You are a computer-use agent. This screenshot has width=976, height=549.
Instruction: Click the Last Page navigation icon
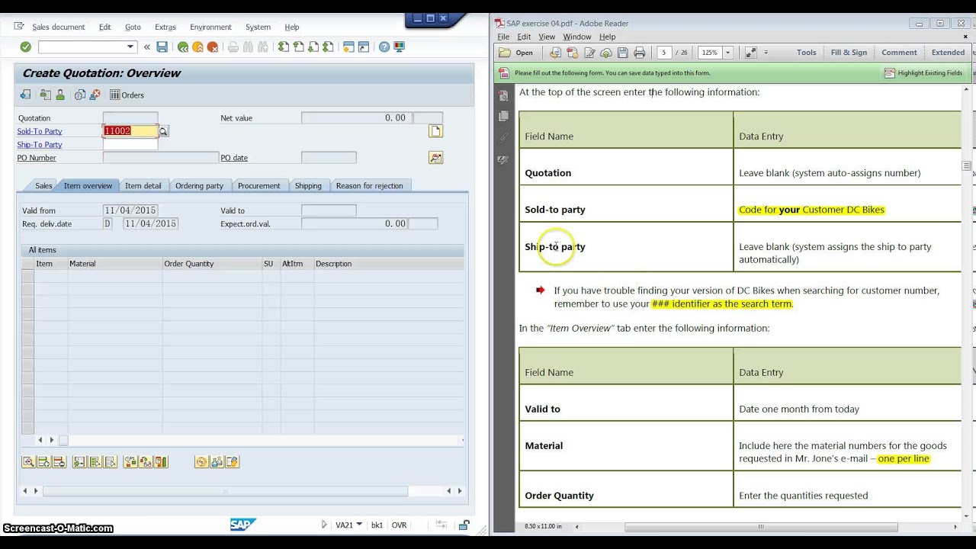click(x=328, y=47)
